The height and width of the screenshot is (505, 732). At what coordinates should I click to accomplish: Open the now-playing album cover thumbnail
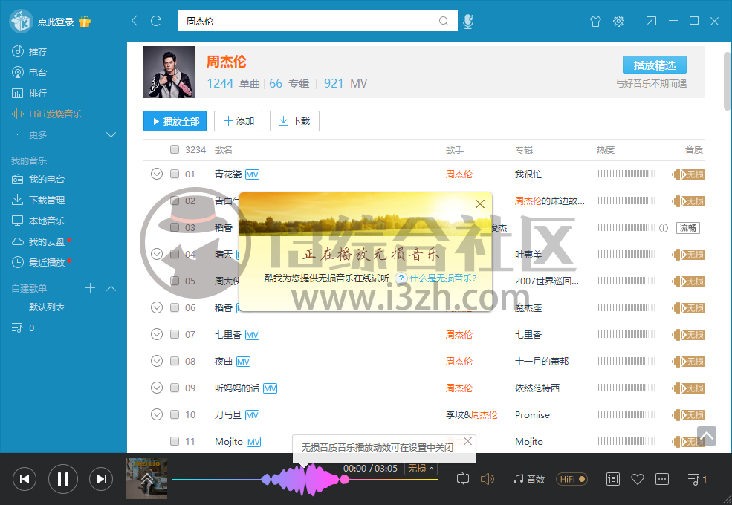[x=146, y=479]
